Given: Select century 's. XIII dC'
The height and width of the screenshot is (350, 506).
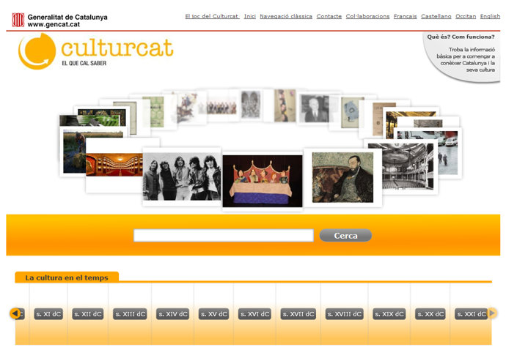Looking at the screenshot, I should point(130,314).
